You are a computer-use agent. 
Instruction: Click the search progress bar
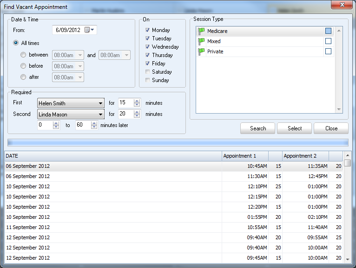(x=178, y=142)
